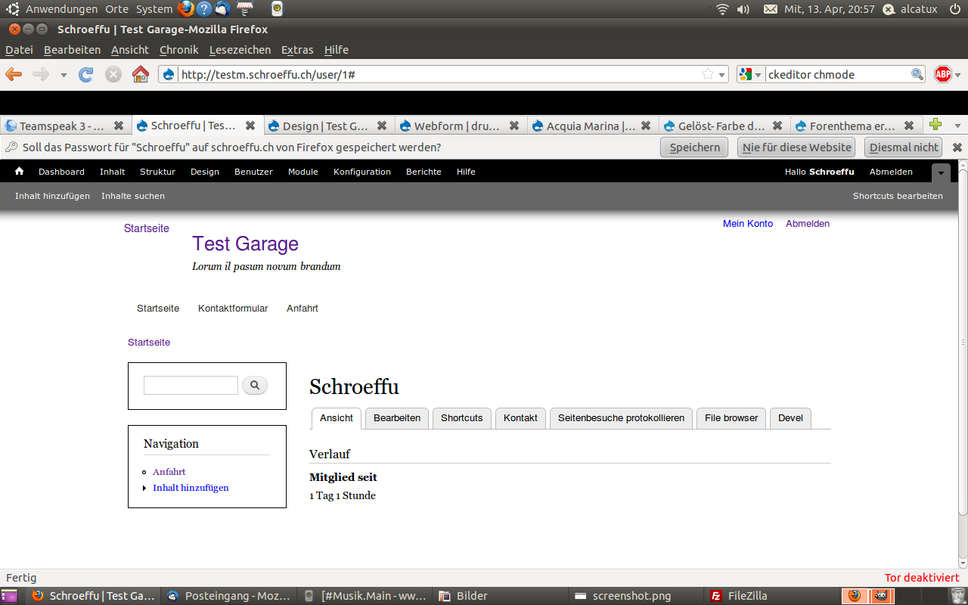Viewport: 968px width, 605px height.
Task: Open the history dropdown next to forward
Action: coord(64,75)
